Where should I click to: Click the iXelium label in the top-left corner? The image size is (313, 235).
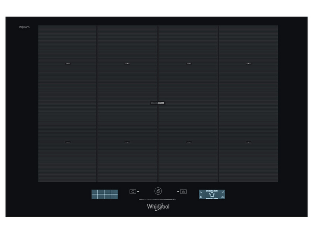(x=24, y=27)
